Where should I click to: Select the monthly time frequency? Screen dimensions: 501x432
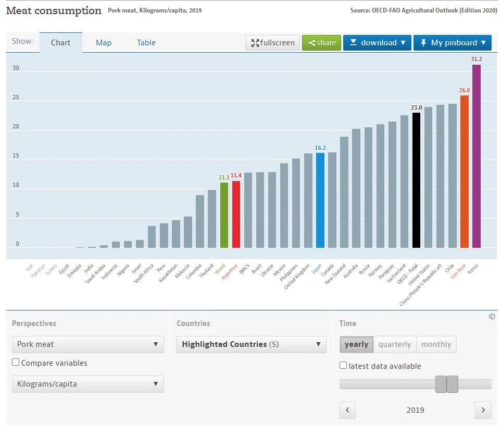click(x=436, y=344)
